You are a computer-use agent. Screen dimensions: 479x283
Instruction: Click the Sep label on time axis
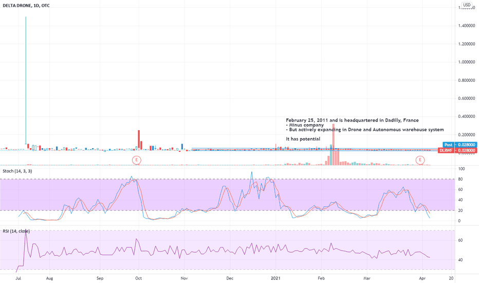100,278
